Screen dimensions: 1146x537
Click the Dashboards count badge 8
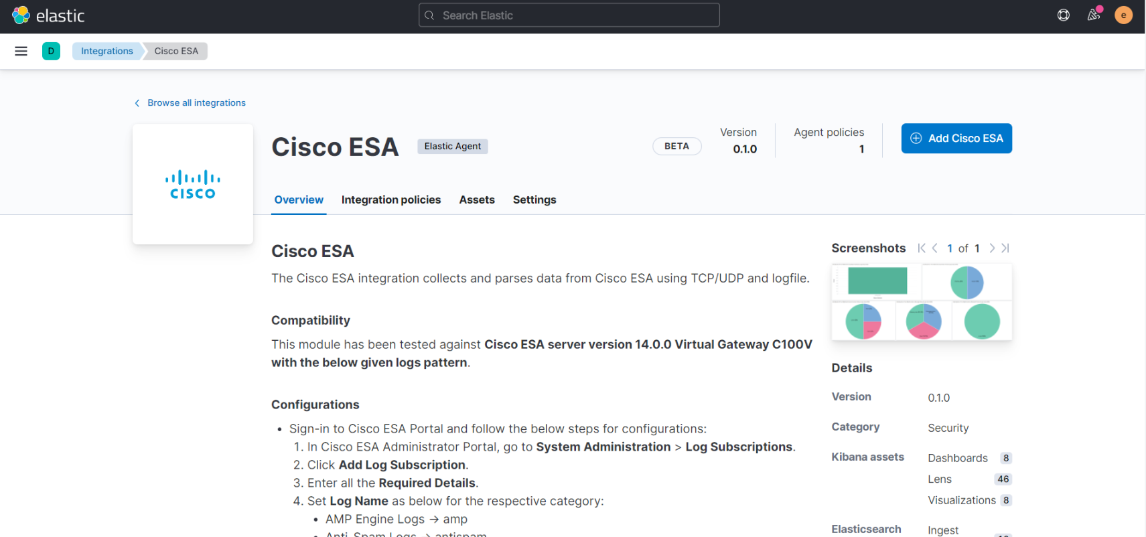1006,458
